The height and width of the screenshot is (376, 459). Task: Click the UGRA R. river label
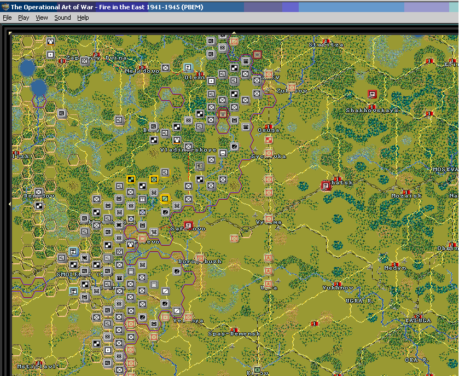pos(358,300)
